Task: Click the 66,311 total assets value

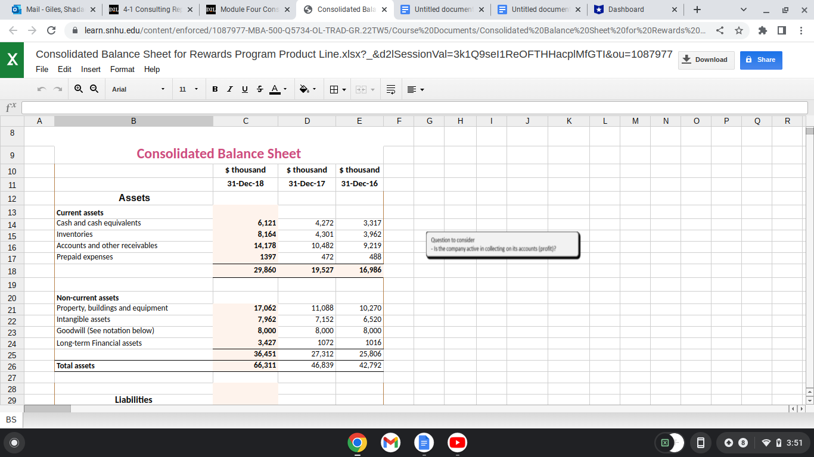Action: pos(246,365)
